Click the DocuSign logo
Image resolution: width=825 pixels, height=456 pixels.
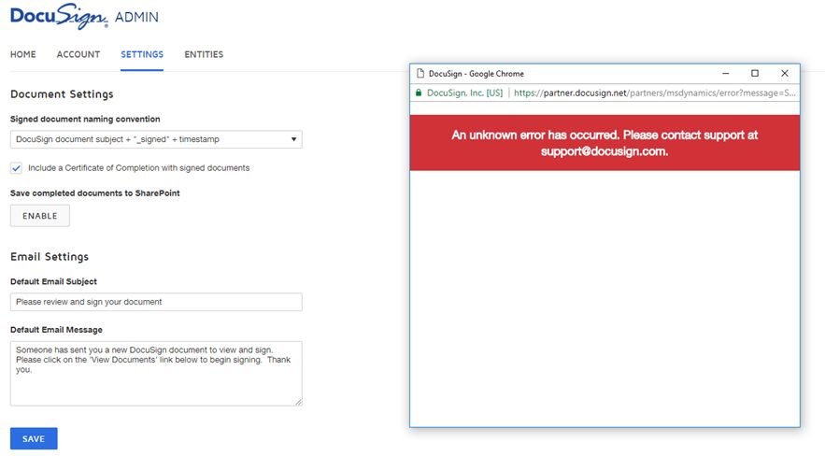(59, 16)
